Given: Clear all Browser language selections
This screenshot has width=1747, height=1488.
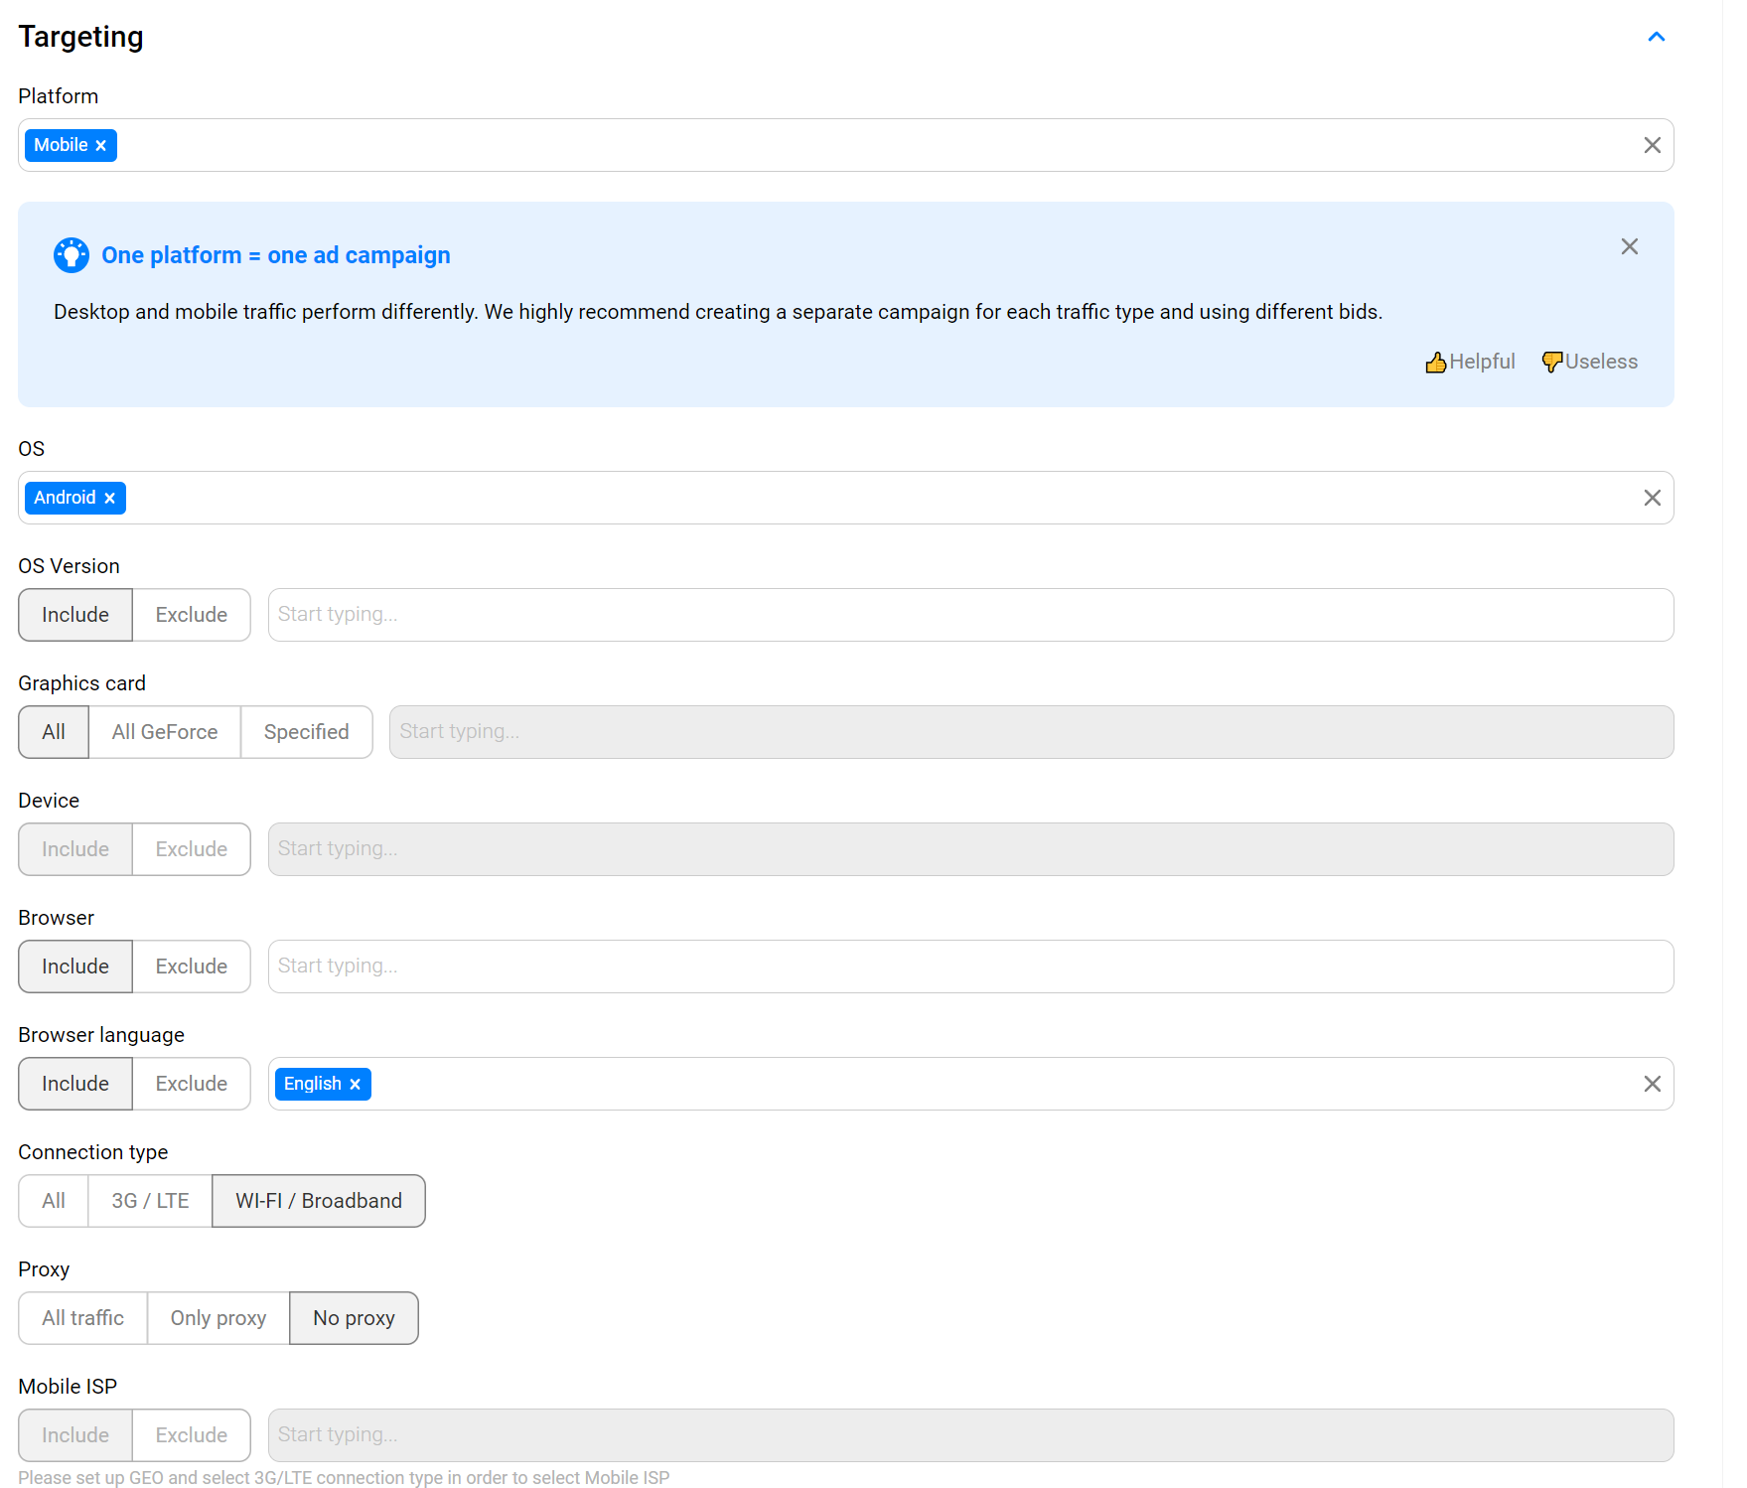Looking at the screenshot, I should [1652, 1084].
